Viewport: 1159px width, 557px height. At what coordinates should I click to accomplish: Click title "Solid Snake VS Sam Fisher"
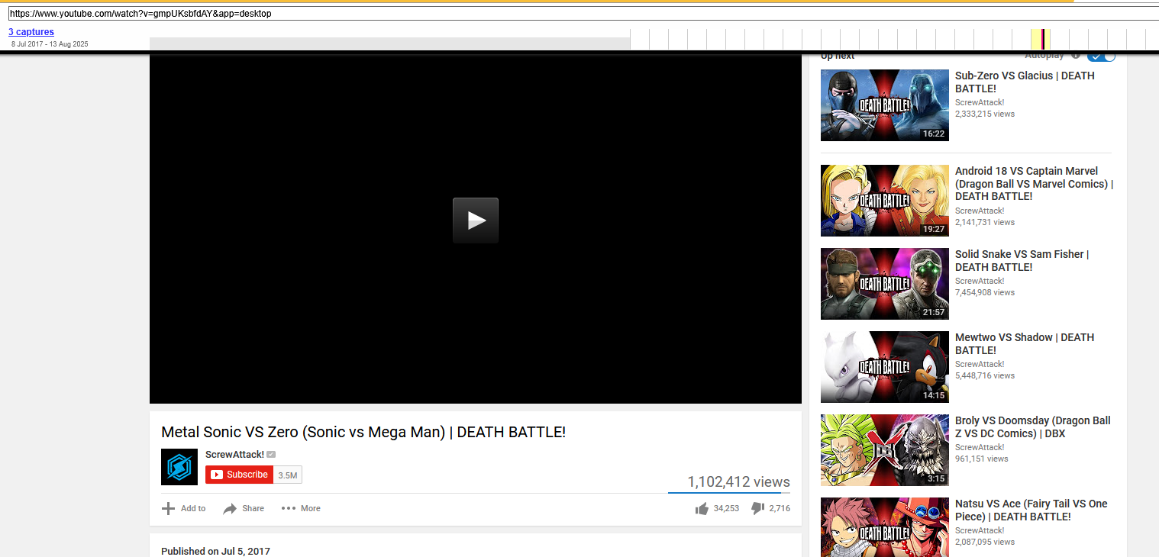[1022, 261]
